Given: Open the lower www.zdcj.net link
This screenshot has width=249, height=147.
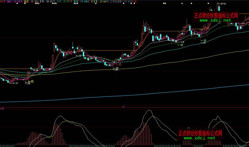Looking at the screenshot, I should point(200,138).
